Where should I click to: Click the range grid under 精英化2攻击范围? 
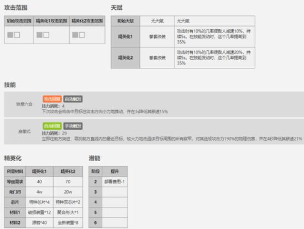pos(78,35)
